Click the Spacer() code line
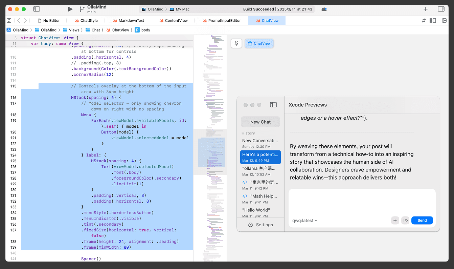This screenshot has width=454, height=269. pyautogui.click(x=91, y=259)
